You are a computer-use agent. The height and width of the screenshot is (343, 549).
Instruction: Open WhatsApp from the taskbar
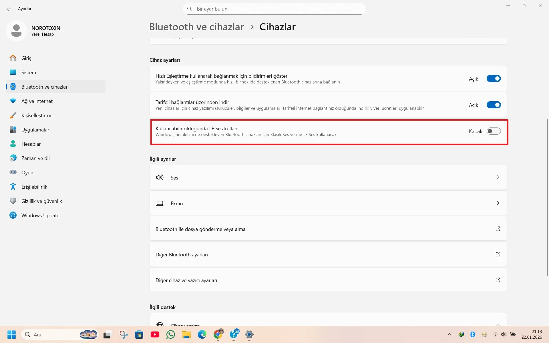(171, 334)
